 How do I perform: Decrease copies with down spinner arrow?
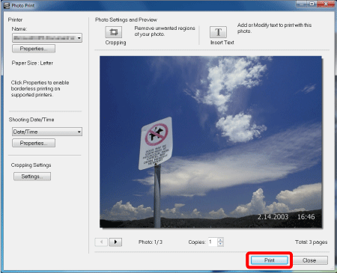point(220,244)
